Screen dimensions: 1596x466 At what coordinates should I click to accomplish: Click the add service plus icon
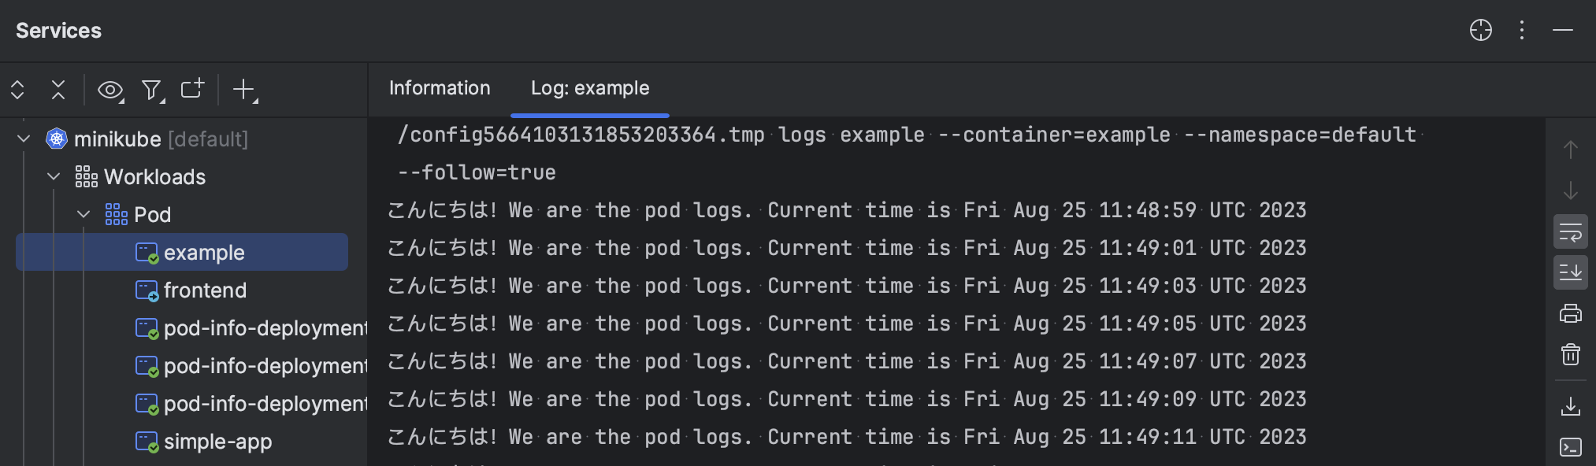tap(243, 90)
